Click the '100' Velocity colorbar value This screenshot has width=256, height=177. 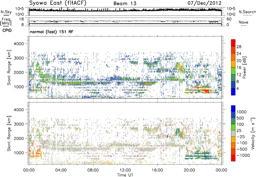pos(240,124)
